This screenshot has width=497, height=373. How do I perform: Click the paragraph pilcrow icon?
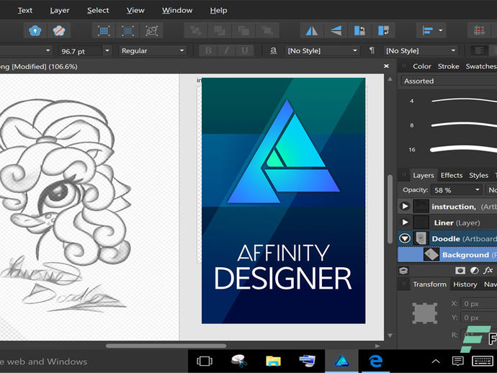click(372, 50)
